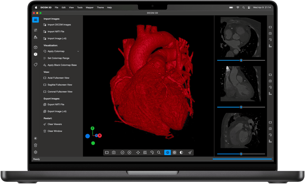Open settings gear in left sidebar
Image resolution: width=305 pixels, height=184 pixels.
click(35, 152)
